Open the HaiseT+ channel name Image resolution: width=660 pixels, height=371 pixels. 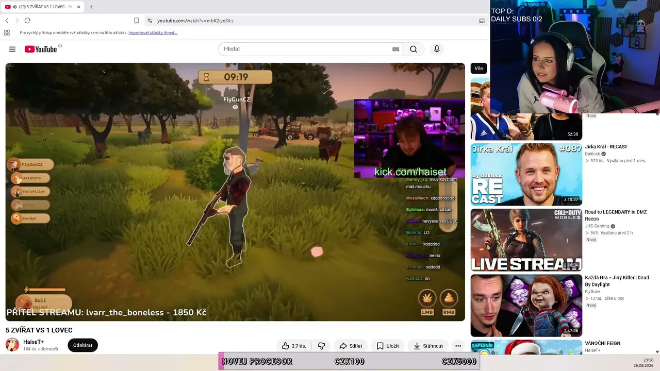point(34,342)
